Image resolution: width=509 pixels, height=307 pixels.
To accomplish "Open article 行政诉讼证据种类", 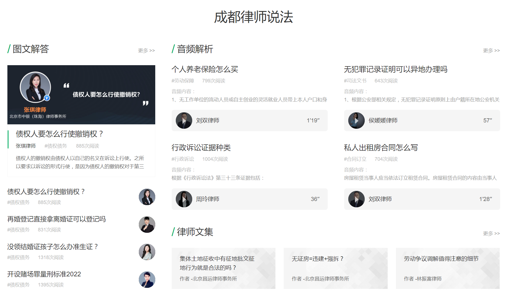I will (201, 148).
